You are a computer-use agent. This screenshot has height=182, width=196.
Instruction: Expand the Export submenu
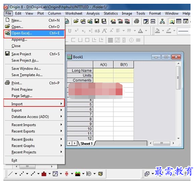34,110
